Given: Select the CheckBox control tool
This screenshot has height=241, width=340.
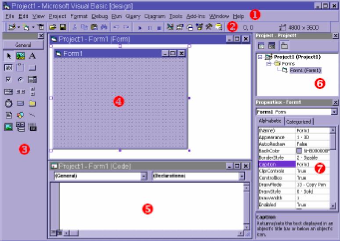Looking at the screenshot, I should pos(8,79).
